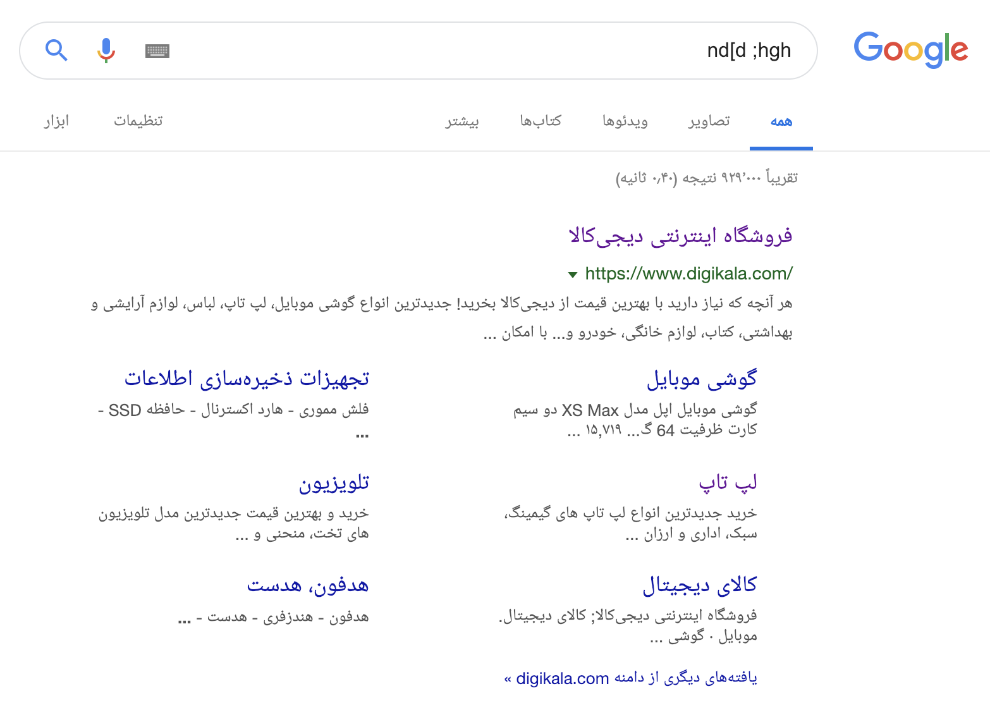Select the همه (All) results tab
990x722 pixels.
781,121
